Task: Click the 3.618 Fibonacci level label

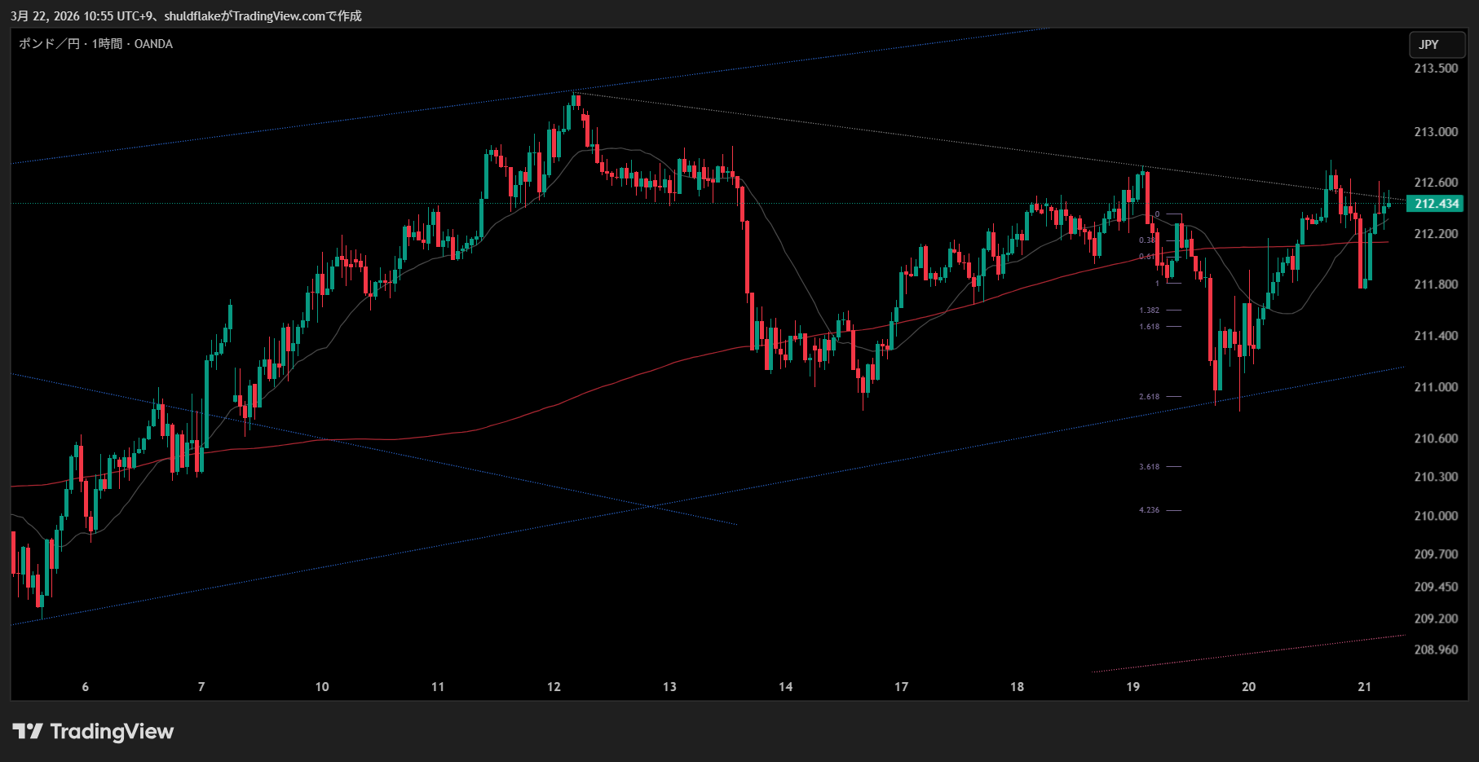Action: [1149, 467]
